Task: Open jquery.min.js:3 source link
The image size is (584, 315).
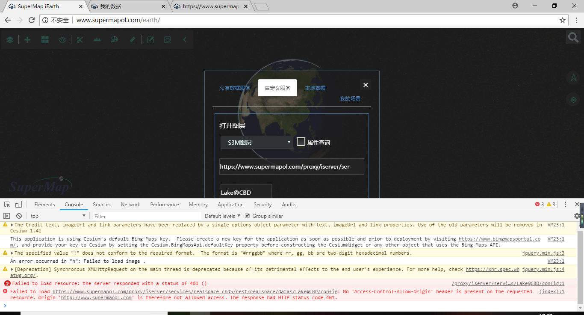Action: click(x=543, y=253)
